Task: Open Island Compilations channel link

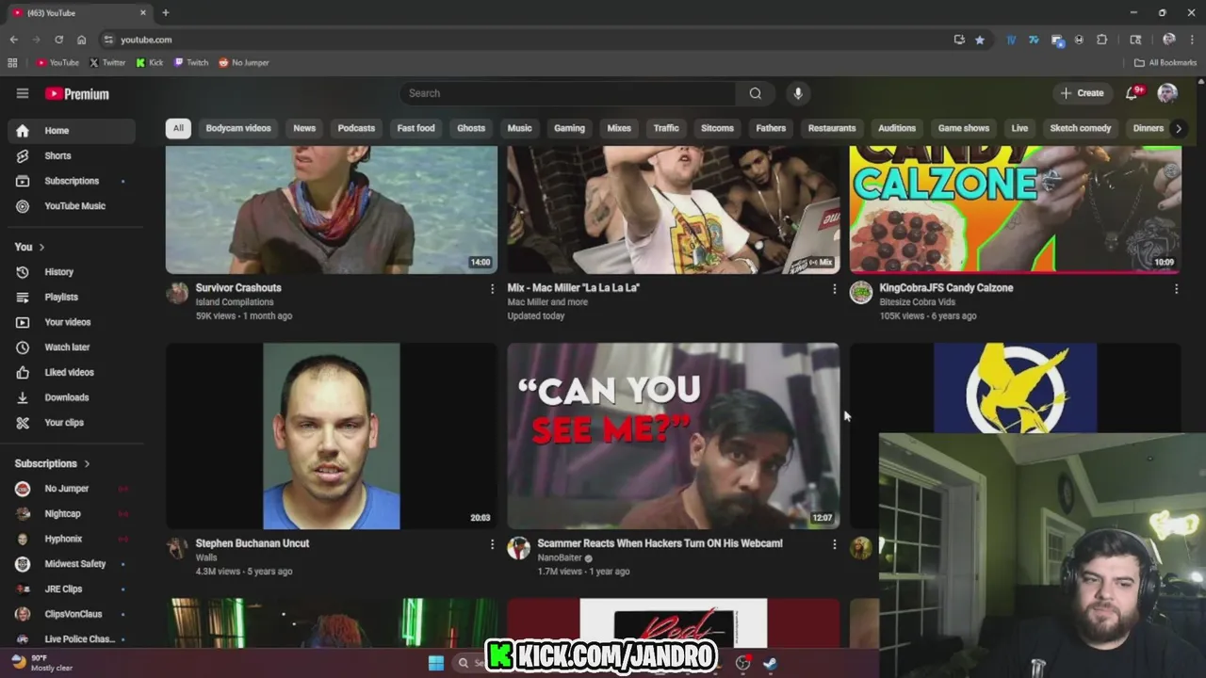Action: point(235,302)
